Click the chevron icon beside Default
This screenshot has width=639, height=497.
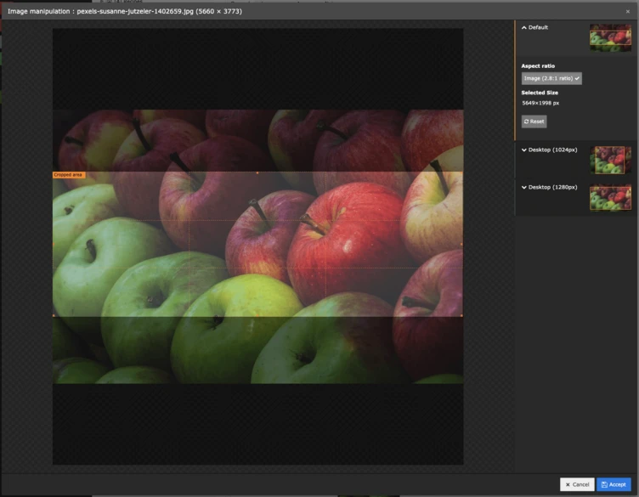(x=524, y=28)
